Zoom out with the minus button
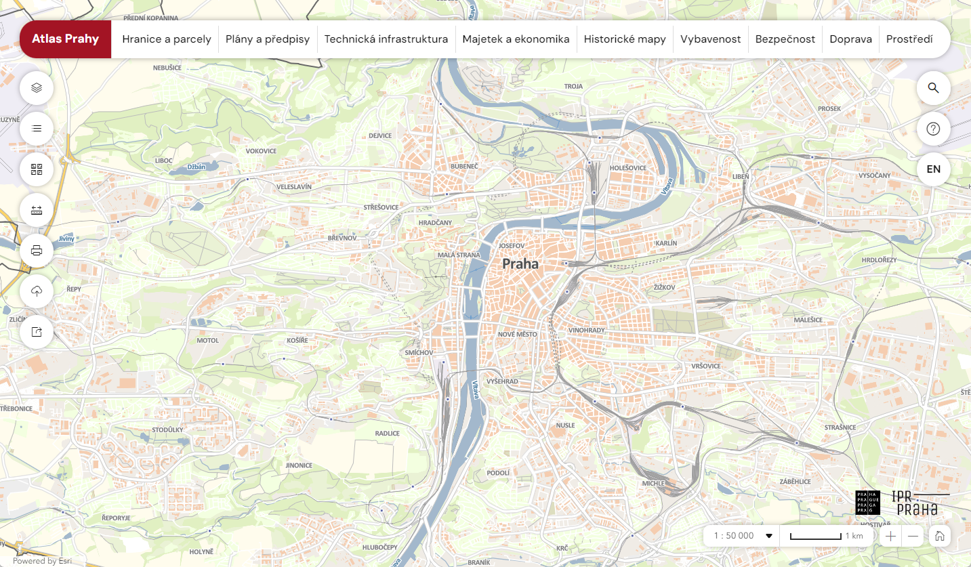This screenshot has width=971, height=567. pos(913,536)
